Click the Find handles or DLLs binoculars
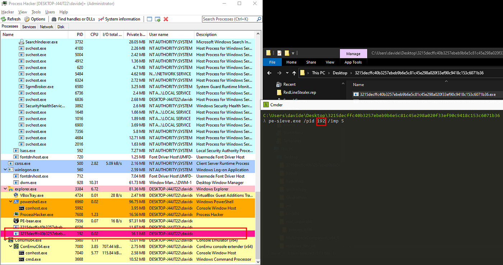Screen dimensions: 503x265 click(x=54, y=19)
